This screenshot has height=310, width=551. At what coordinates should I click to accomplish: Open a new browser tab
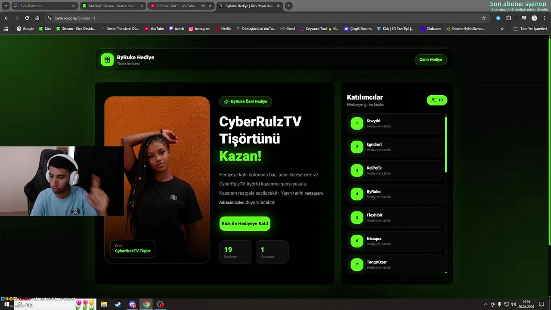(289, 6)
